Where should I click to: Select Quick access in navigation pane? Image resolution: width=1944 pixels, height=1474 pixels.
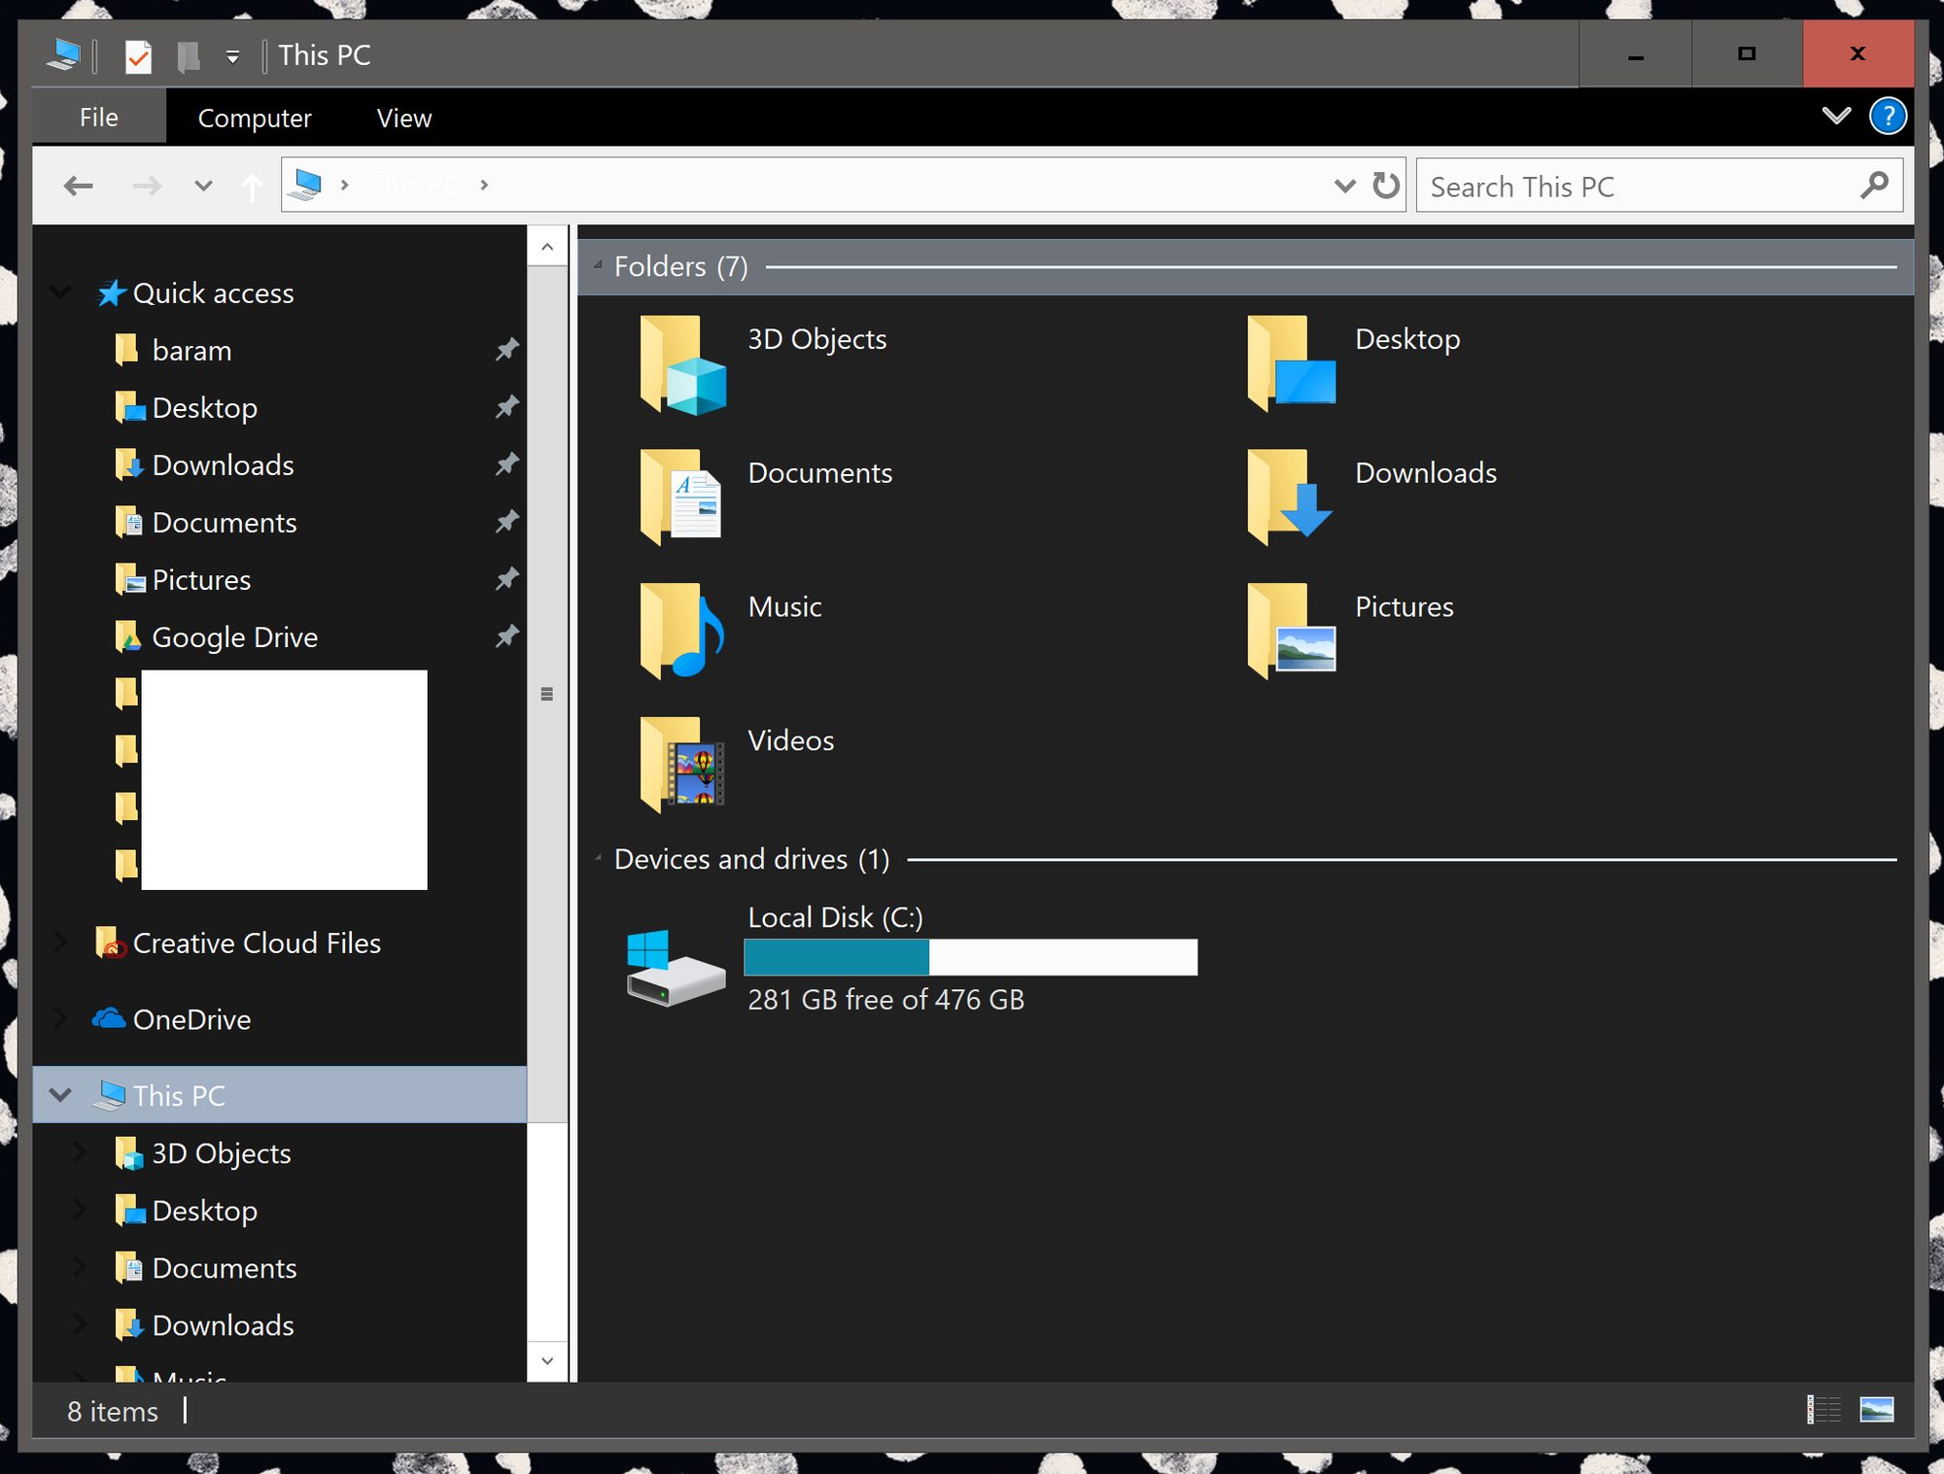click(x=213, y=293)
